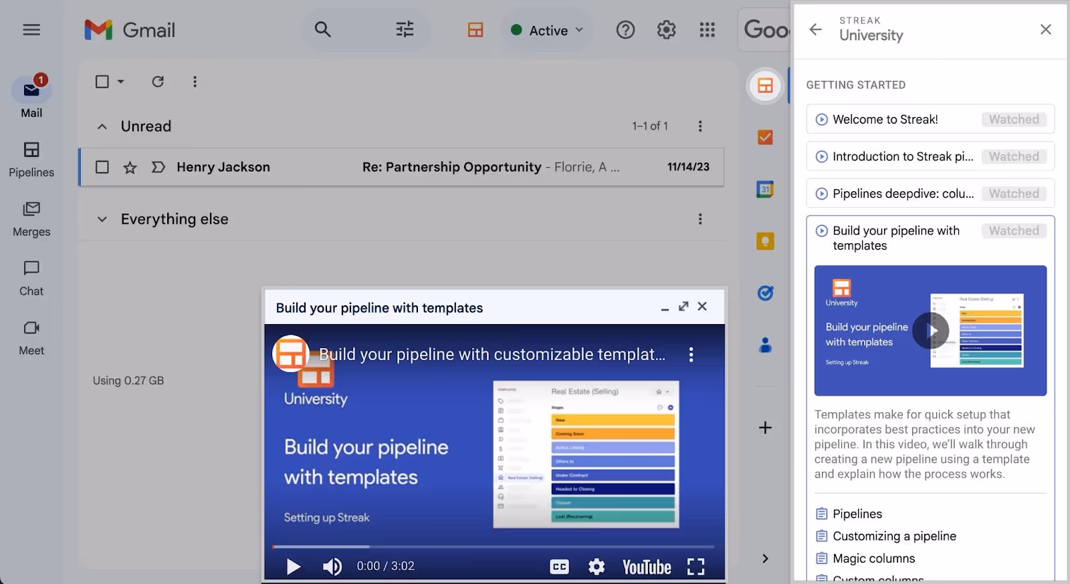Screen dimensions: 1070x584
Task: Open the Gmail main menu hamburger
Action: 31,29
